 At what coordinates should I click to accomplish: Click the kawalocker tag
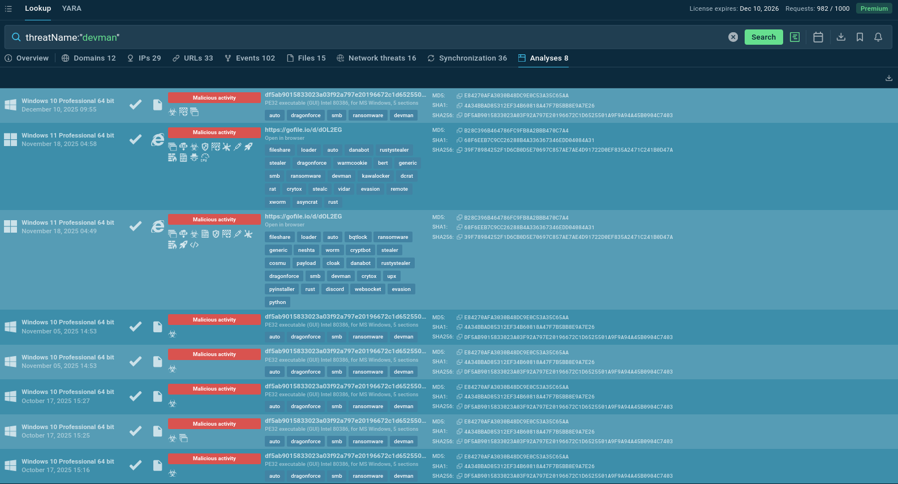(376, 176)
